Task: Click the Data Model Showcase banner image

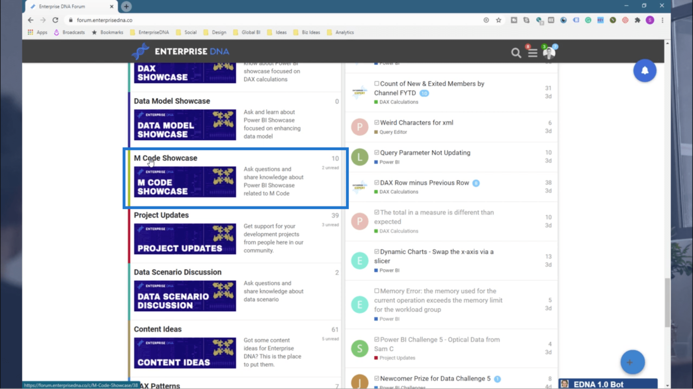Action: (185, 125)
